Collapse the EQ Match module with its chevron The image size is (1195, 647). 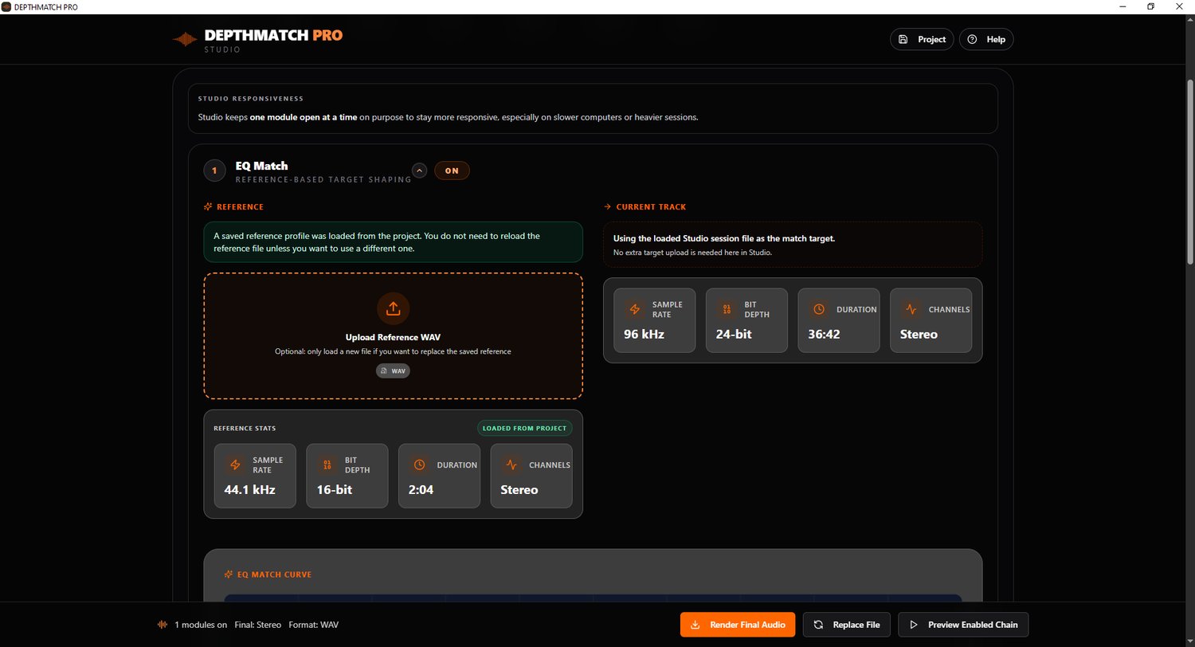[420, 171]
